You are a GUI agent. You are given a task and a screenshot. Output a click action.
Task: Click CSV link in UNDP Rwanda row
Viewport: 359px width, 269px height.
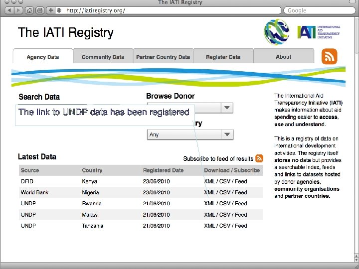pyautogui.click(x=225, y=203)
